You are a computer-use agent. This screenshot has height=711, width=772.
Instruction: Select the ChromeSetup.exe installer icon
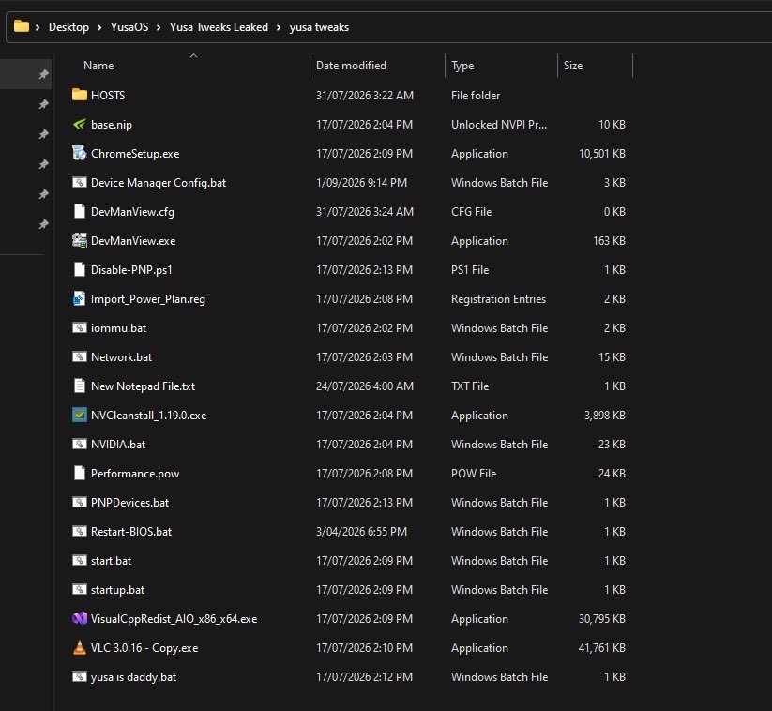point(80,153)
